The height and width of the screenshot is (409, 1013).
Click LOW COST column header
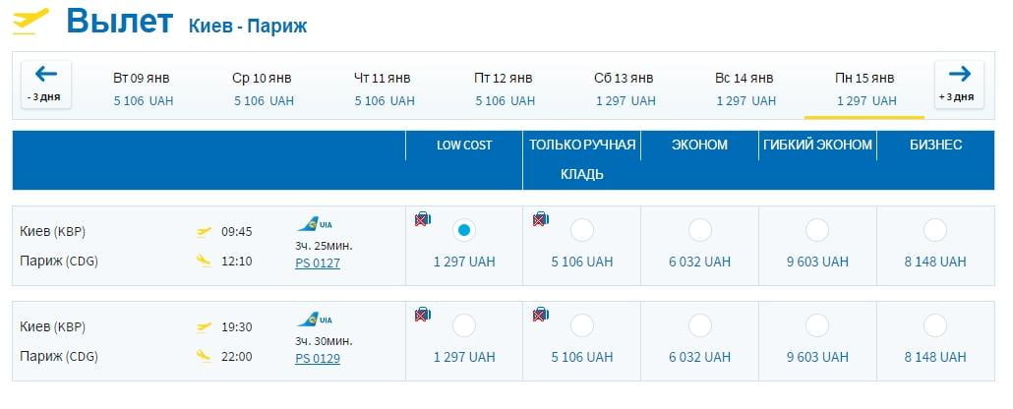tap(464, 146)
